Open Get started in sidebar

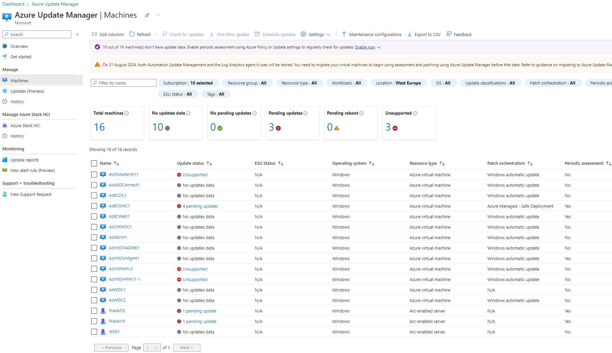click(x=21, y=57)
